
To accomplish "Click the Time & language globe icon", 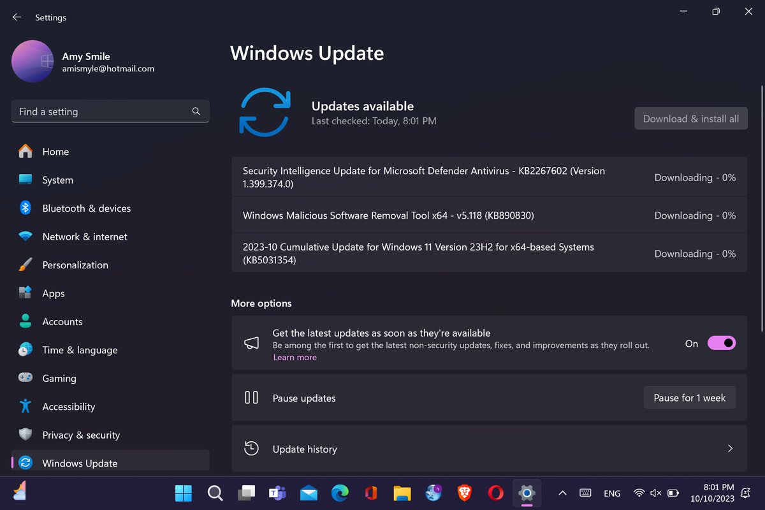I will pyautogui.click(x=25, y=350).
